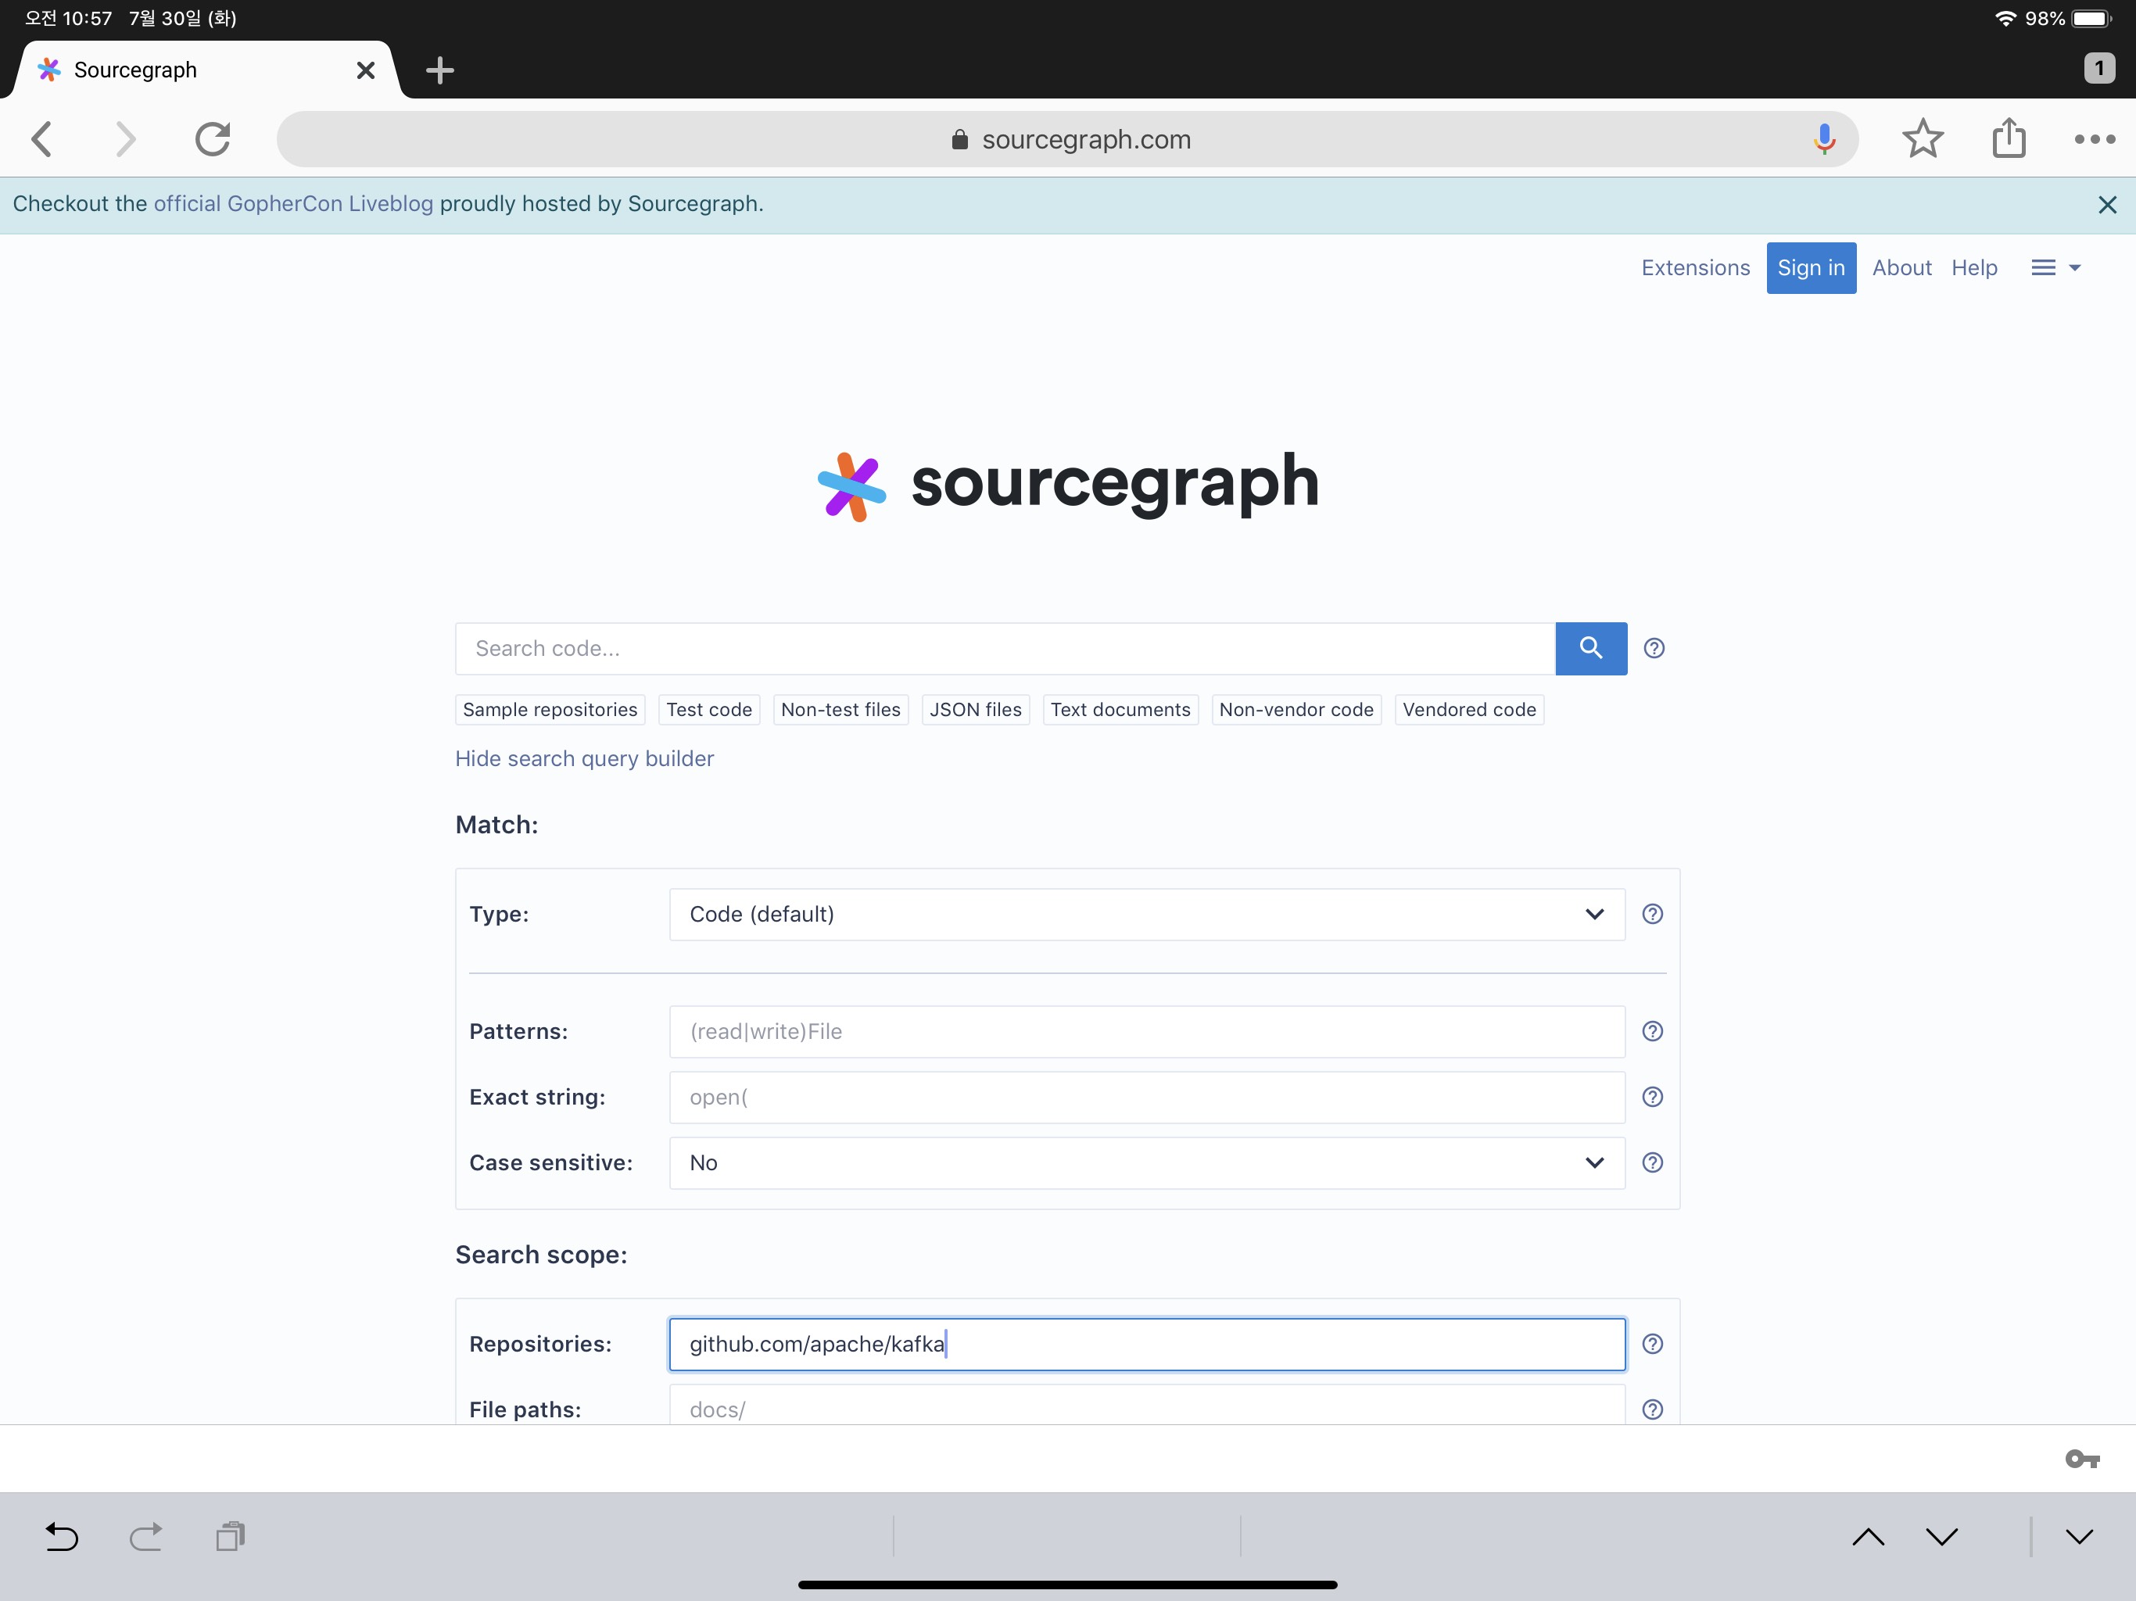Tap undo arrow in keyboard toolbar
The image size is (2136, 1601).
pyautogui.click(x=62, y=1535)
